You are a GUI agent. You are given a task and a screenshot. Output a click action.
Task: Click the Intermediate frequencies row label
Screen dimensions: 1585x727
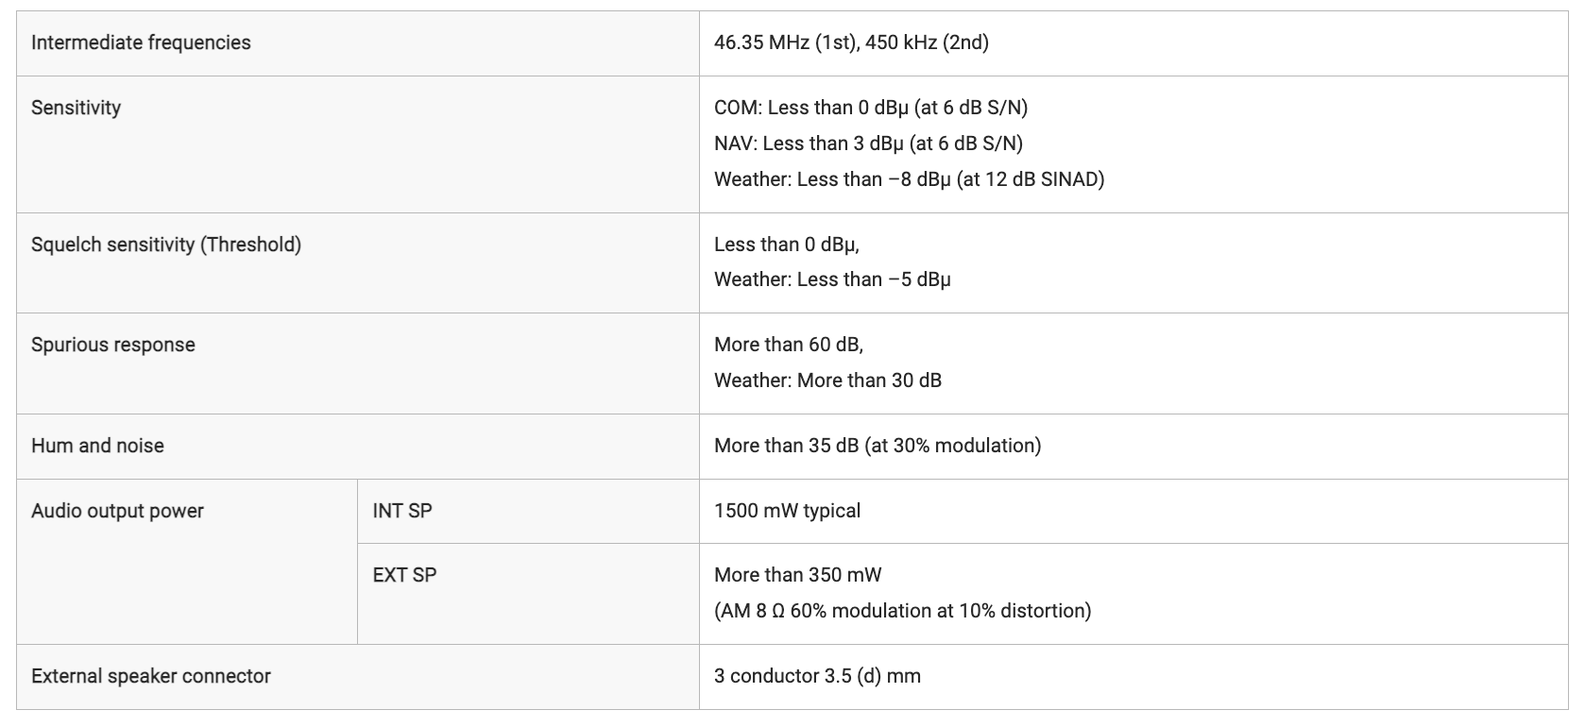point(141,42)
